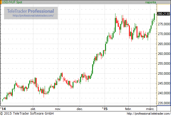Click the 250,0000 price axis label

tap(164, 73)
